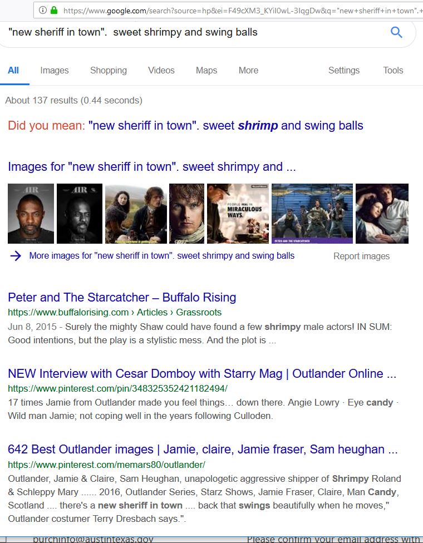Click 'About 137 results (0.44 seconds)' text

click(74, 101)
